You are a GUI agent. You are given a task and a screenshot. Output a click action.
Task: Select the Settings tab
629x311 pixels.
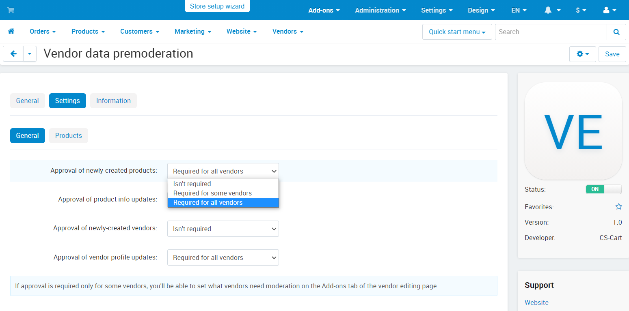[x=67, y=101]
